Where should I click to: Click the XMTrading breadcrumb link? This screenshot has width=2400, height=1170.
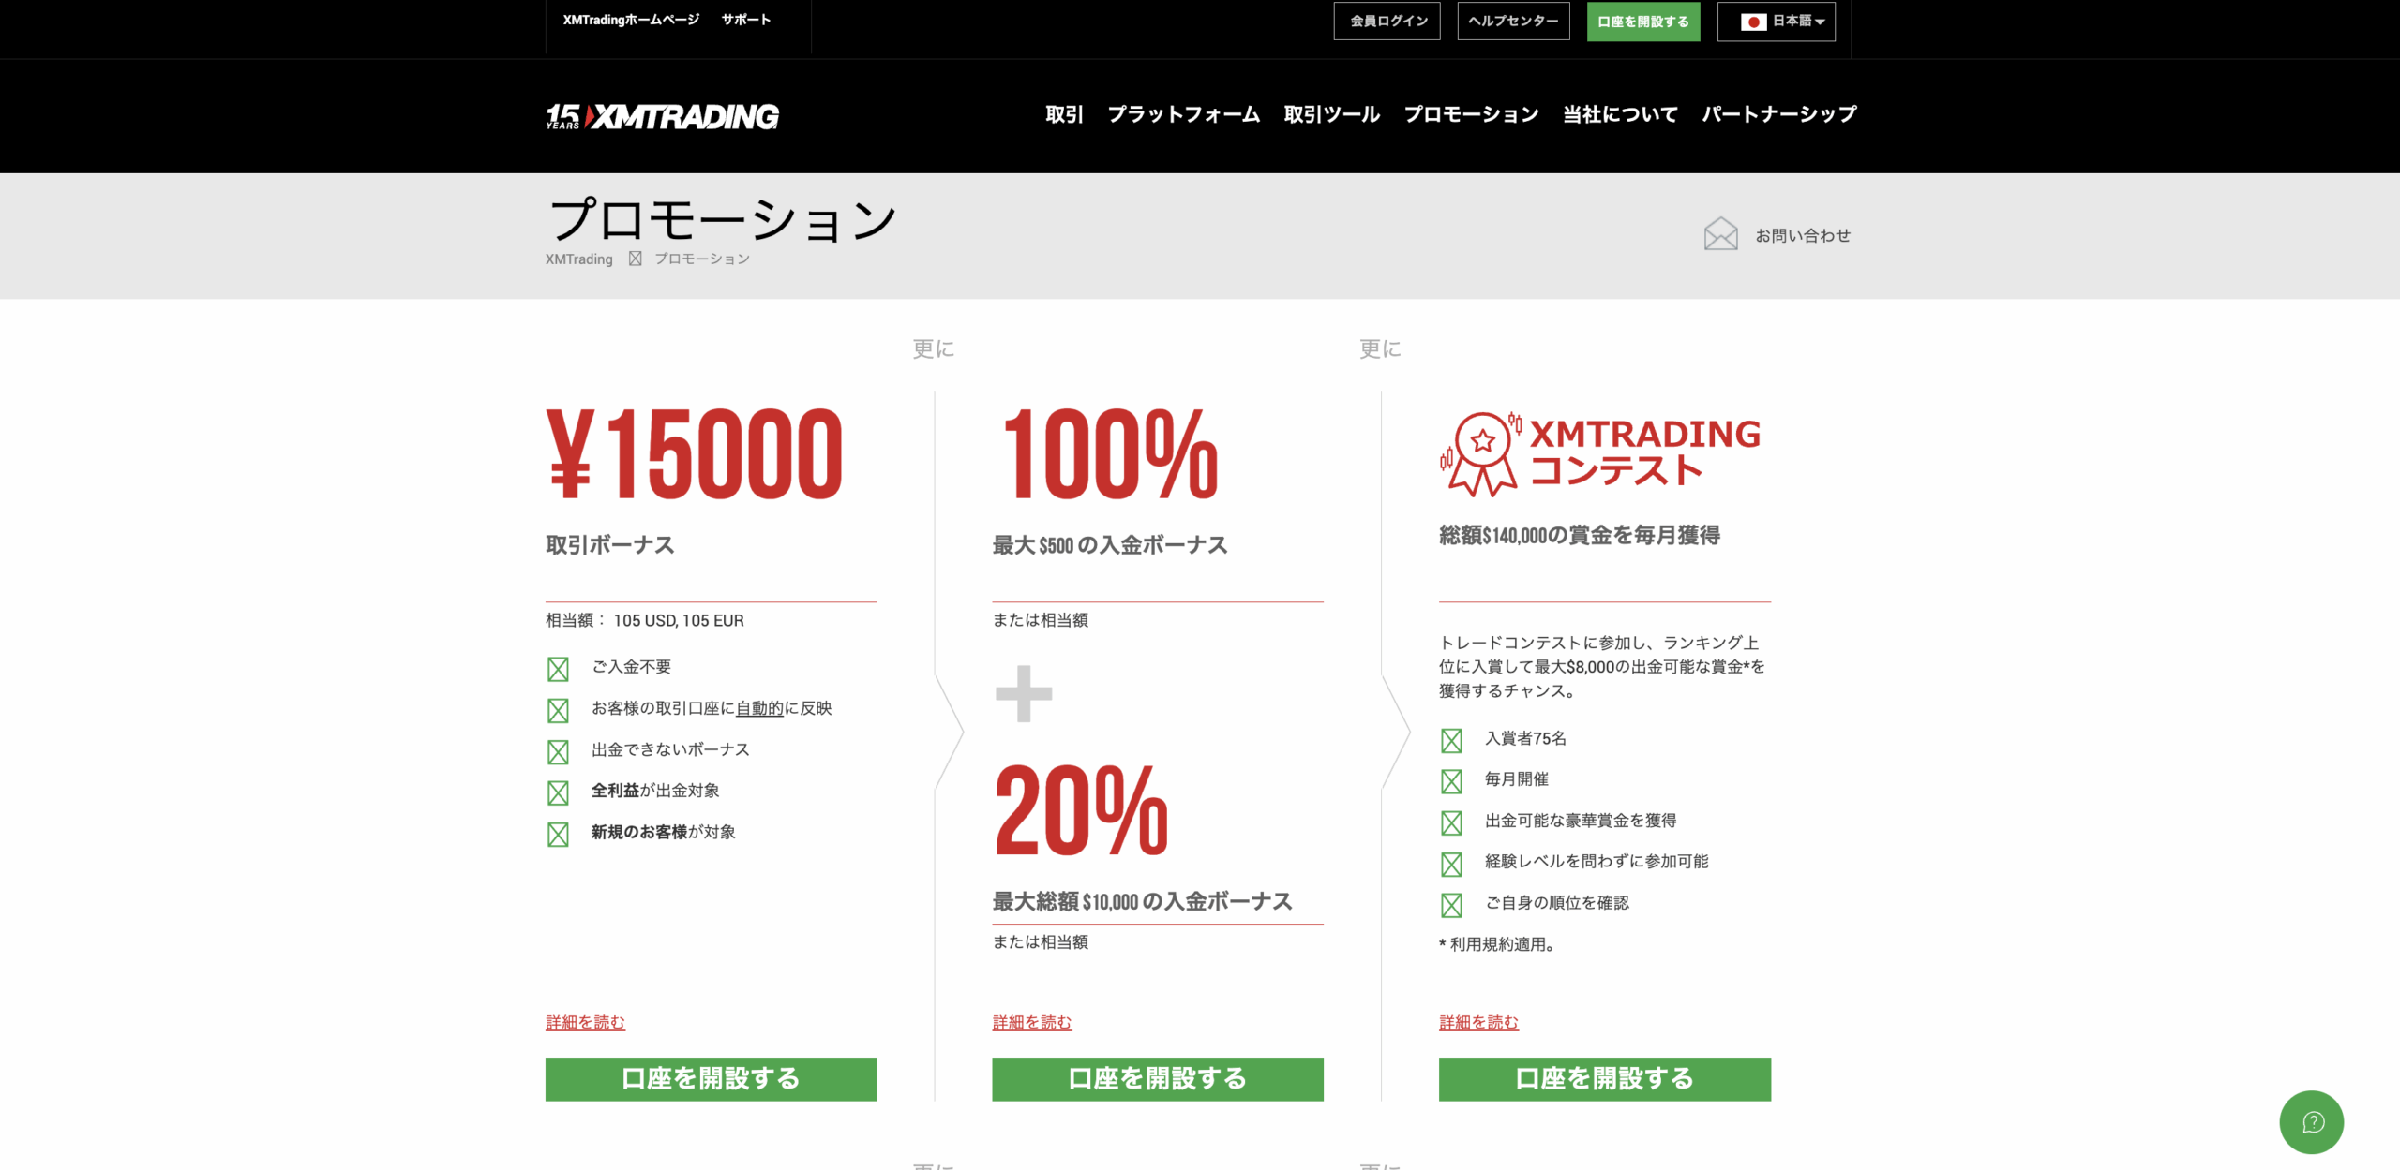[x=578, y=259]
